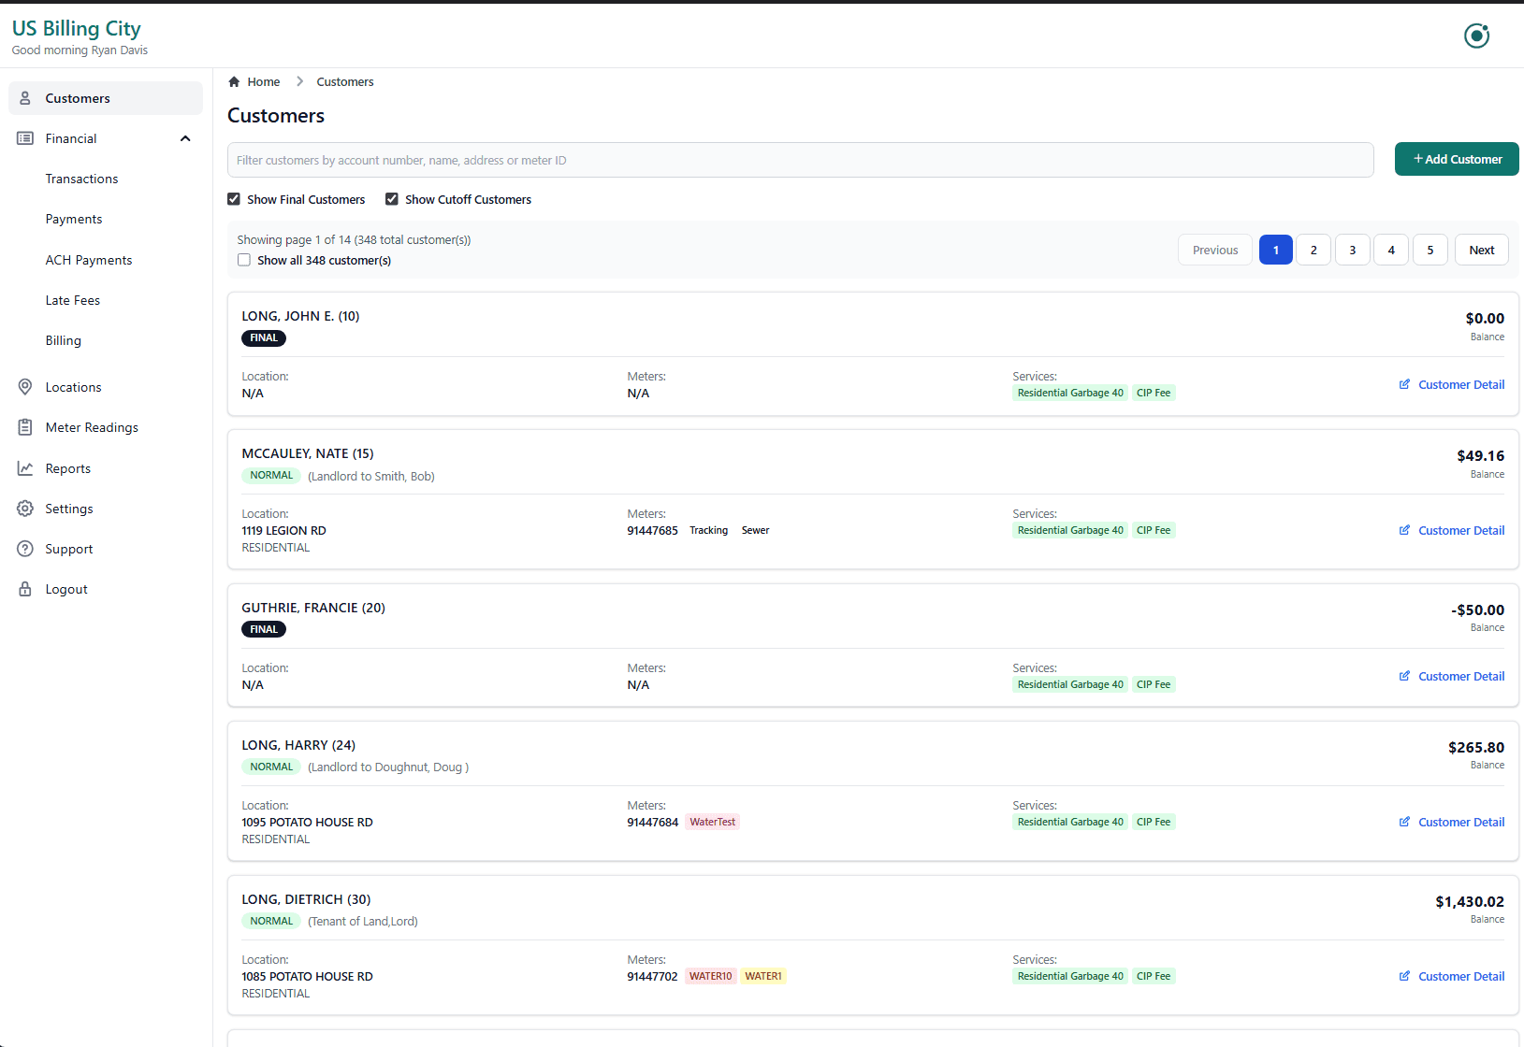1524x1047 pixels.
Task: Collapse the Financial section chevron
Action: pyautogui.click(x=184, y=138)
